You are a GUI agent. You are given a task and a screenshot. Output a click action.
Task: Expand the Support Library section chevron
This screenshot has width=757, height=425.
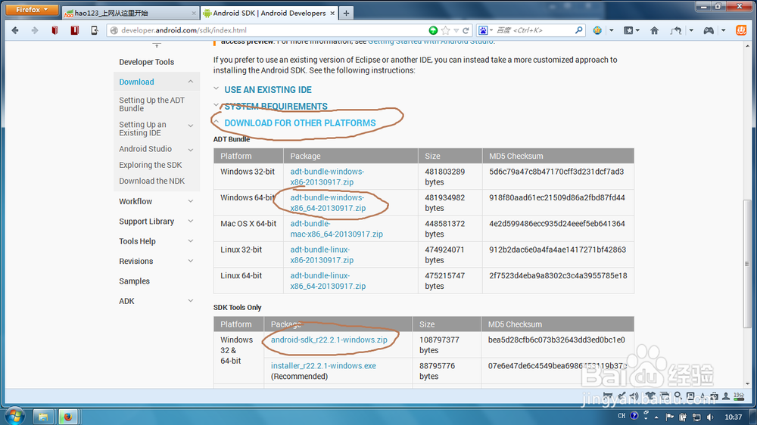tap(191, 221)
